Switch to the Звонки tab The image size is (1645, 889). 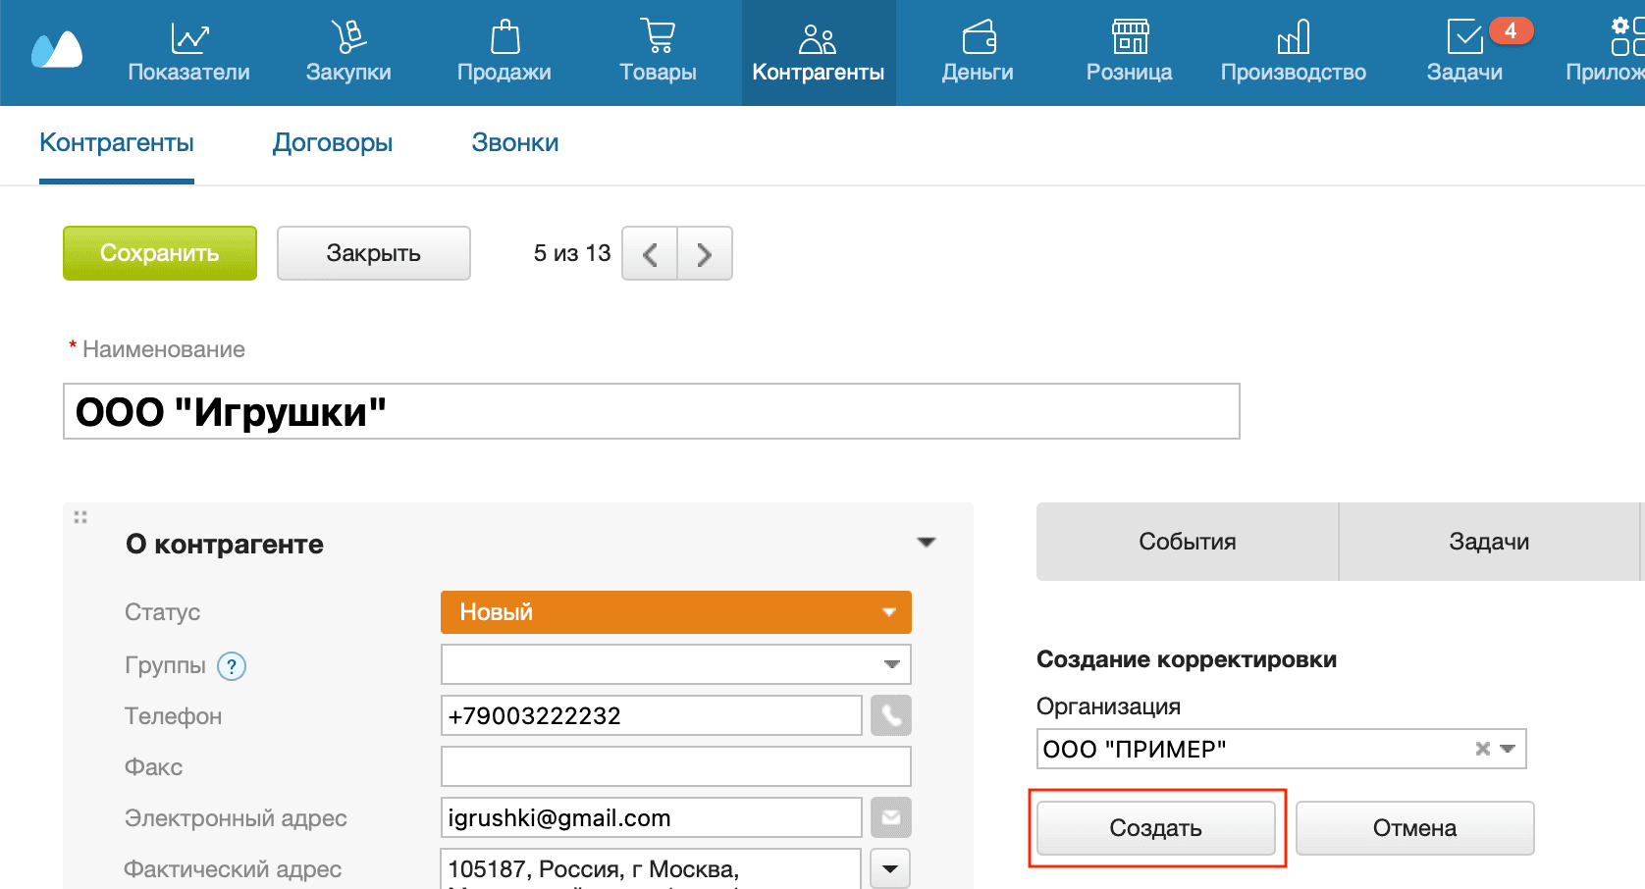point(514,143)
